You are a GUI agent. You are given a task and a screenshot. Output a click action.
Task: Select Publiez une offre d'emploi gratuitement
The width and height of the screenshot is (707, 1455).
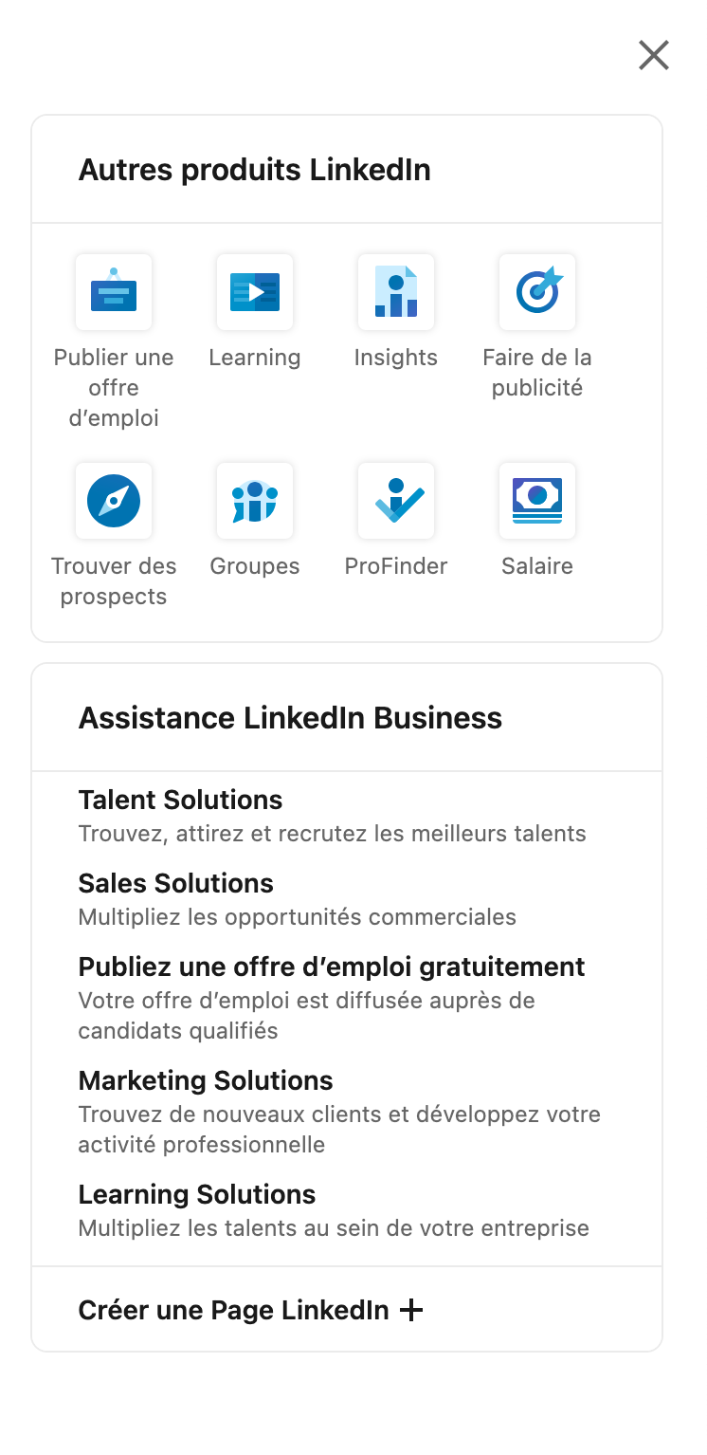click(x=332, y=967)
